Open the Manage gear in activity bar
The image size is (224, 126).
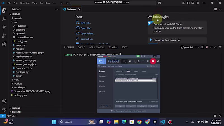click(x=4, y=109)
